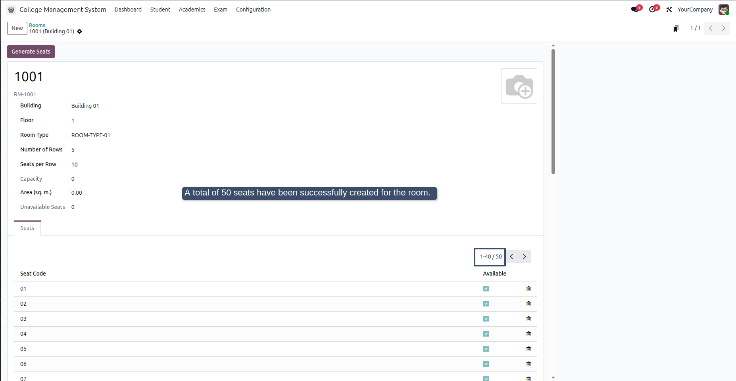Viewport: 736px width, 381px height.
Task: Toggle Available checkbox for seat 06
Action: pos(486,364)
